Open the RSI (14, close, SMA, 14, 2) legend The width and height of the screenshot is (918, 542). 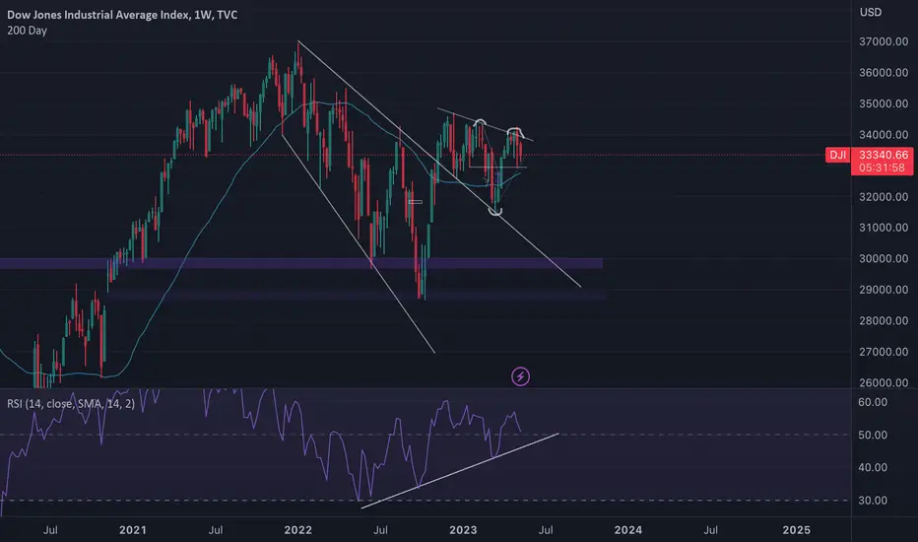click(x=71, y=404)
